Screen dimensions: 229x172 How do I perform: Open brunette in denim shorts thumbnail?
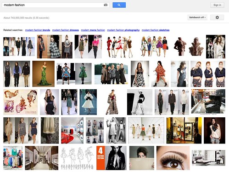coord(214,131)
